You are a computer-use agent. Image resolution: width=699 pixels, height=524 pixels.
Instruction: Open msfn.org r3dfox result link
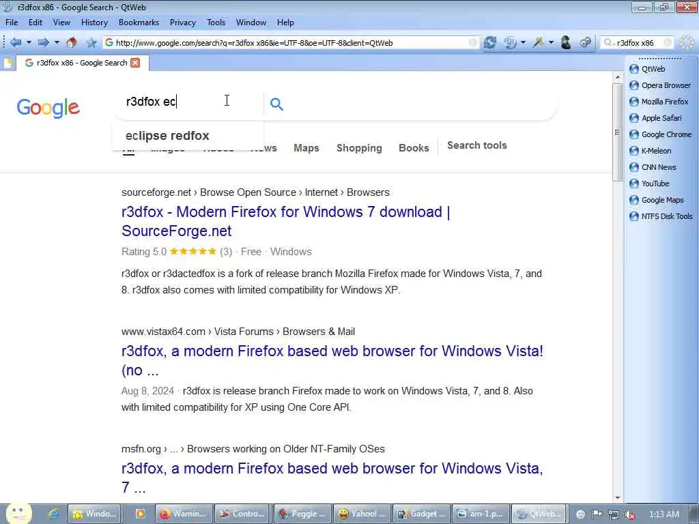click(x=332, y=478)
